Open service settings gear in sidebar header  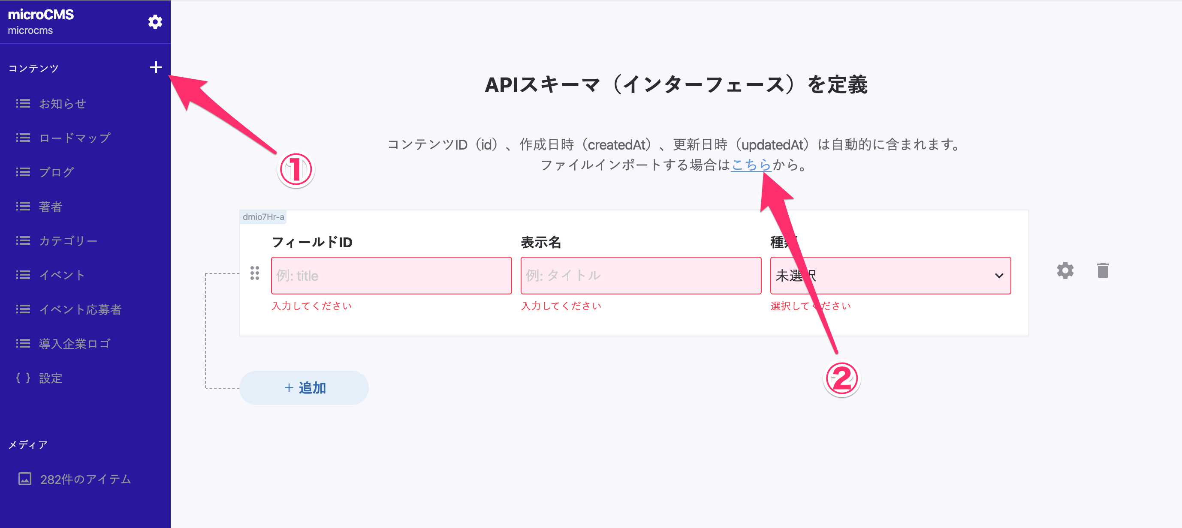click(155, 21)
